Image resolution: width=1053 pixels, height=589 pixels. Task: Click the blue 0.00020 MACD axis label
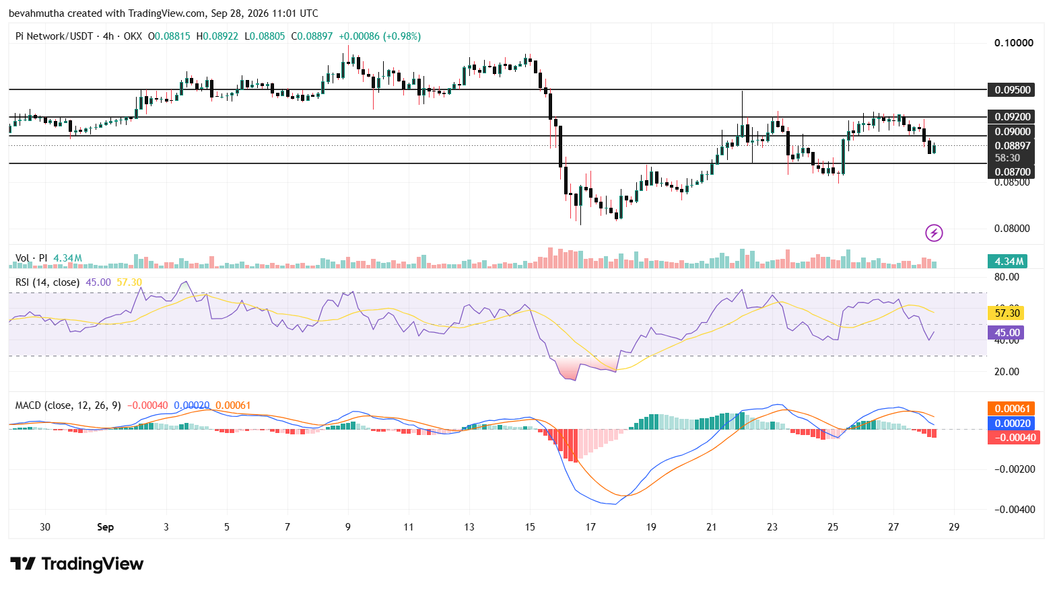[1013, 423]
